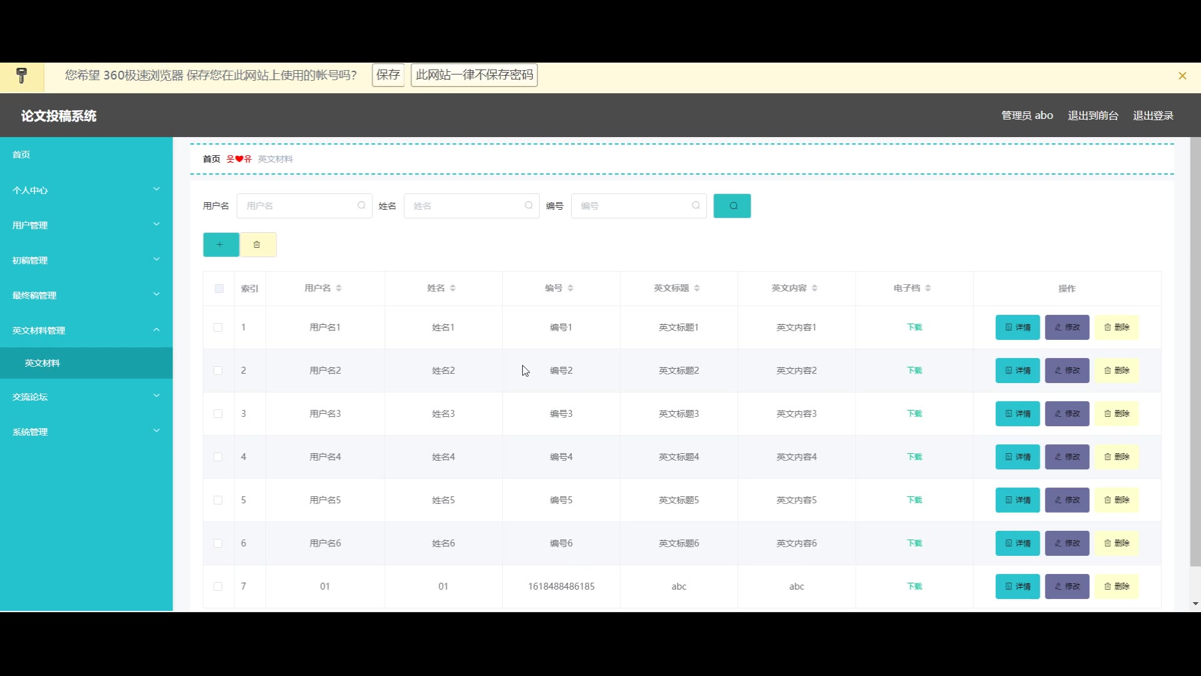The height and width of the screenshot is (676, 1201).
Task: Click the teal search magnifier button
Action: (732, 206)
